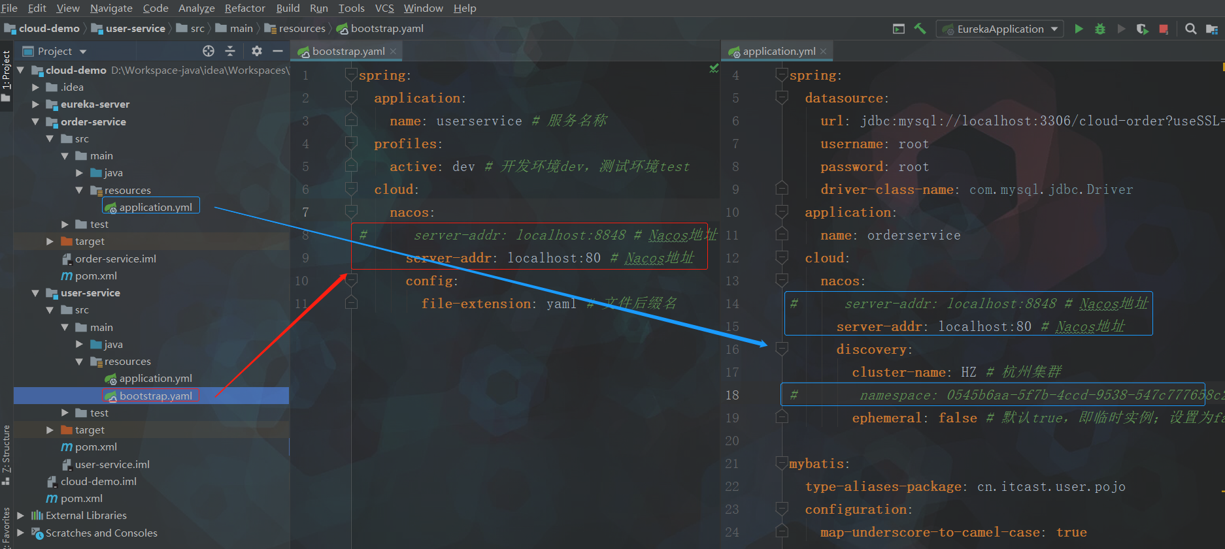Click line number 18 in application.yml gutter
Screen dimensions: 1225x549
click(x=732, y=395)
